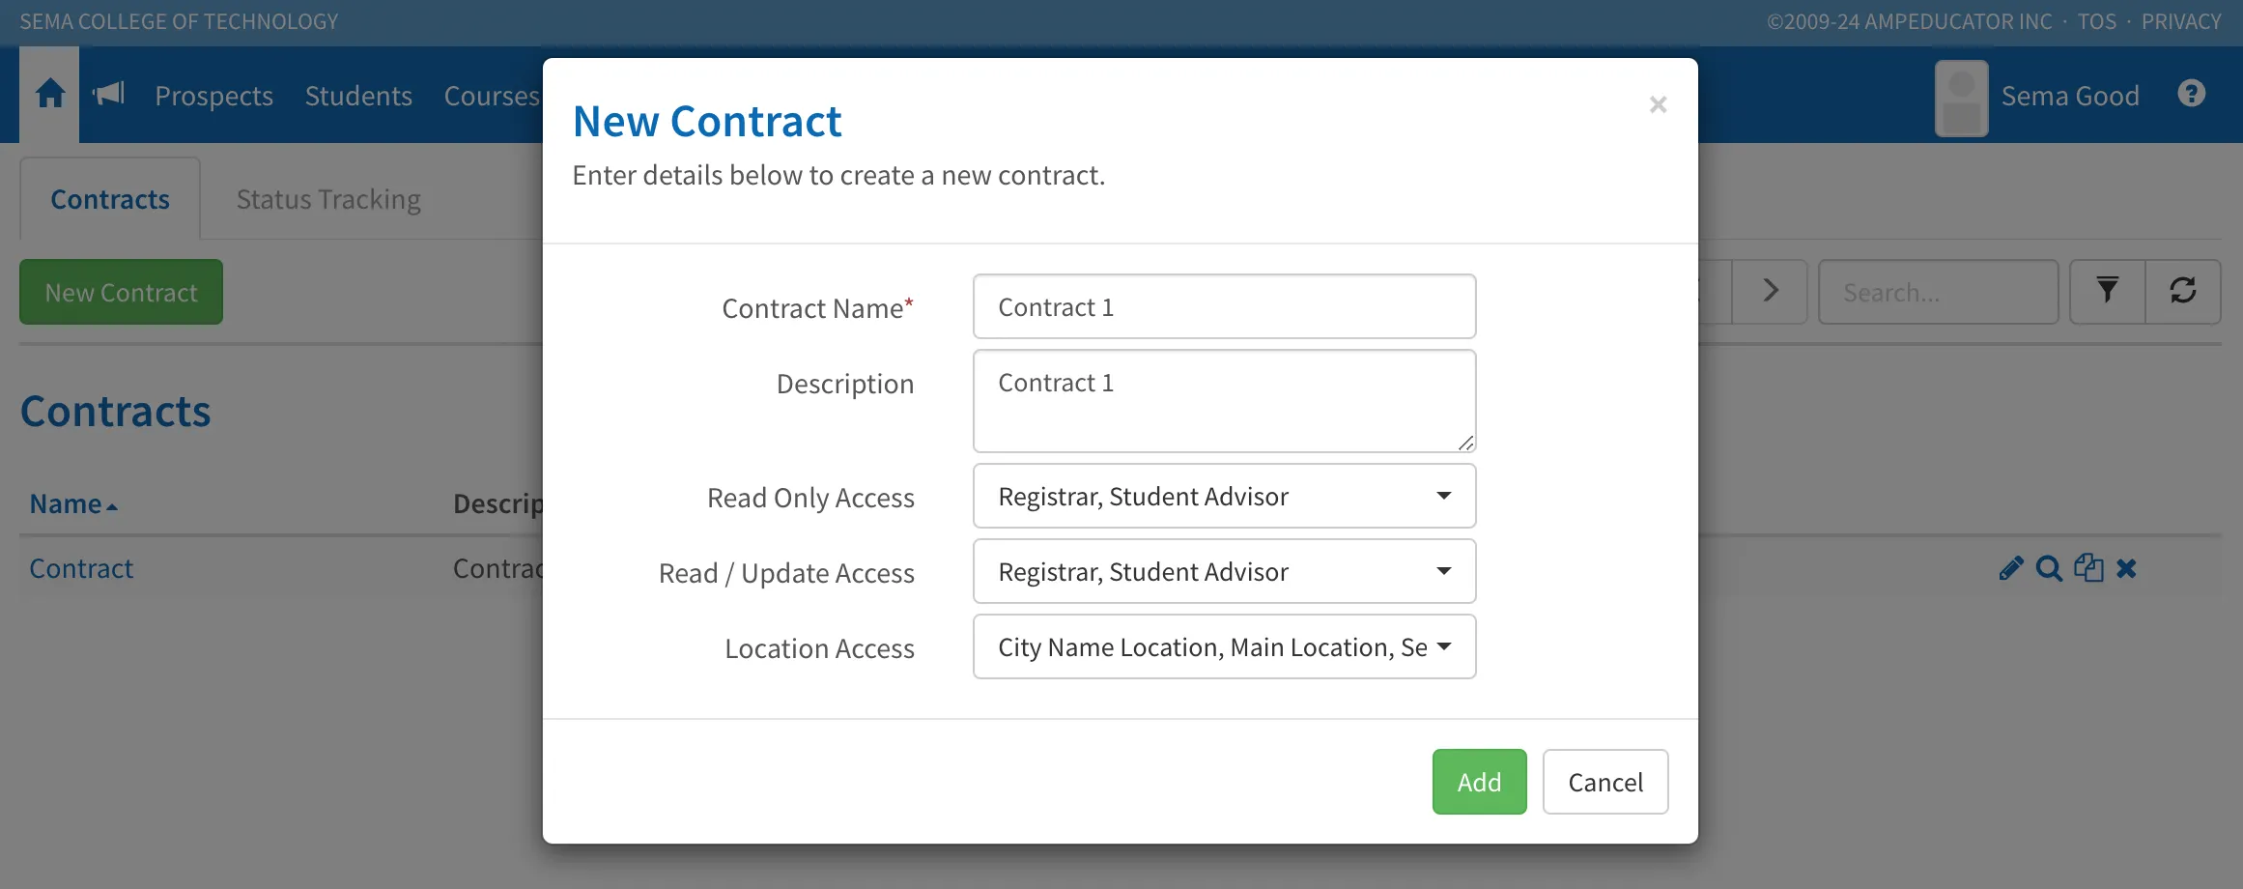This screenshot has height=889, width=2243.
Task: Expand the Location Access dropdown
Action: point(1224,646)
